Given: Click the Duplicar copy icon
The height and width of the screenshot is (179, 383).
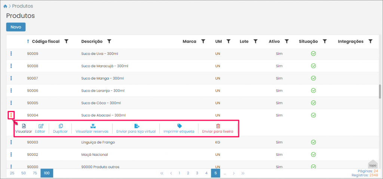Looking at the screenshot, I should coord(61,126).
